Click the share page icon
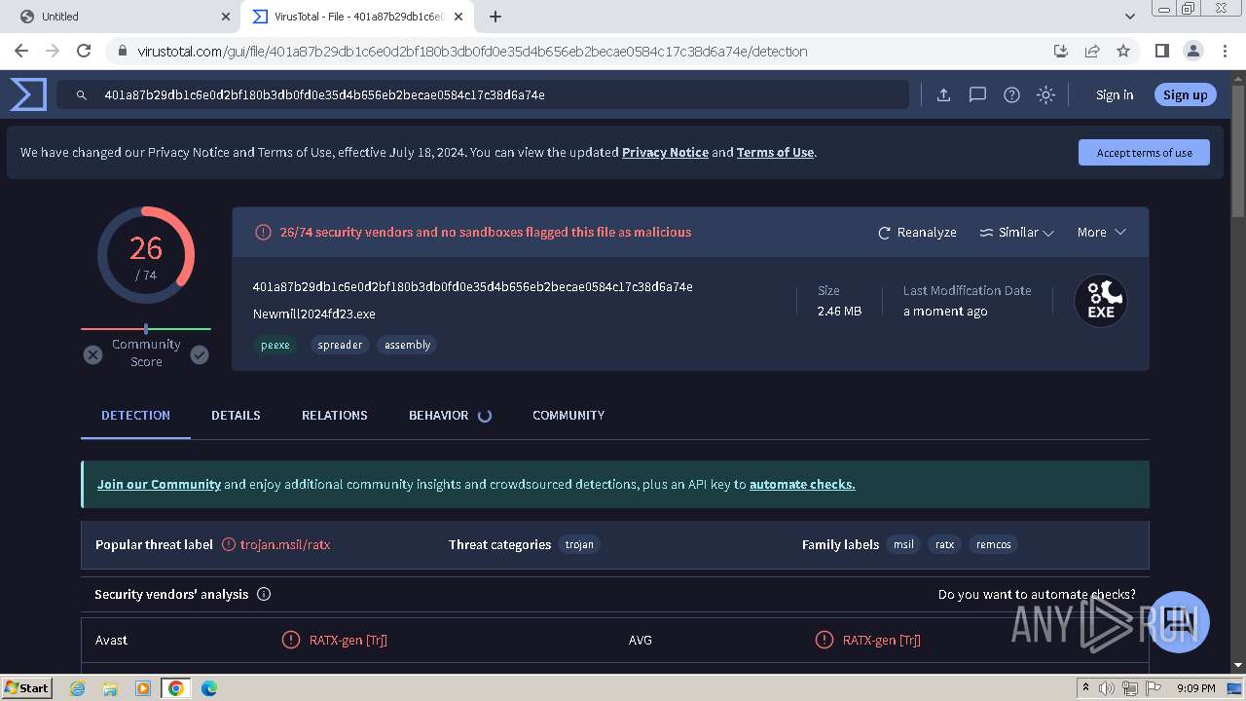This screenshot has height=701, width=1246. pos(1092,51)
